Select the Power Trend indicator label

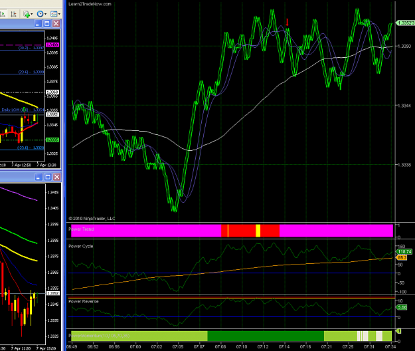tap(81, 229)
